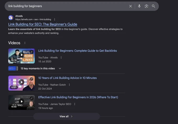Screen dimensions: 178x124
Task: Click the 'YouTube · James Taylor SEO' source text
Action: 55,104
